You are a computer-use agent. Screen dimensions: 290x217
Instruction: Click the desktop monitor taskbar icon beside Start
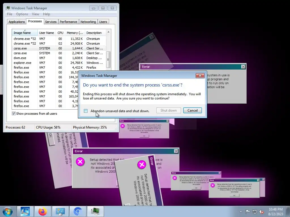pyautogui.click(x=25, y=211)
